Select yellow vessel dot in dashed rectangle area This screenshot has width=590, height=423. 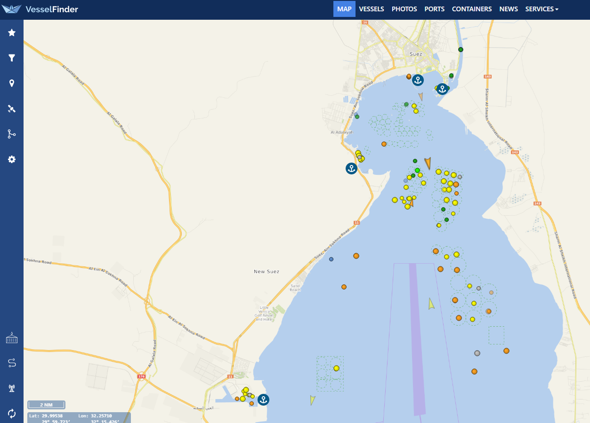pos(336,368)
